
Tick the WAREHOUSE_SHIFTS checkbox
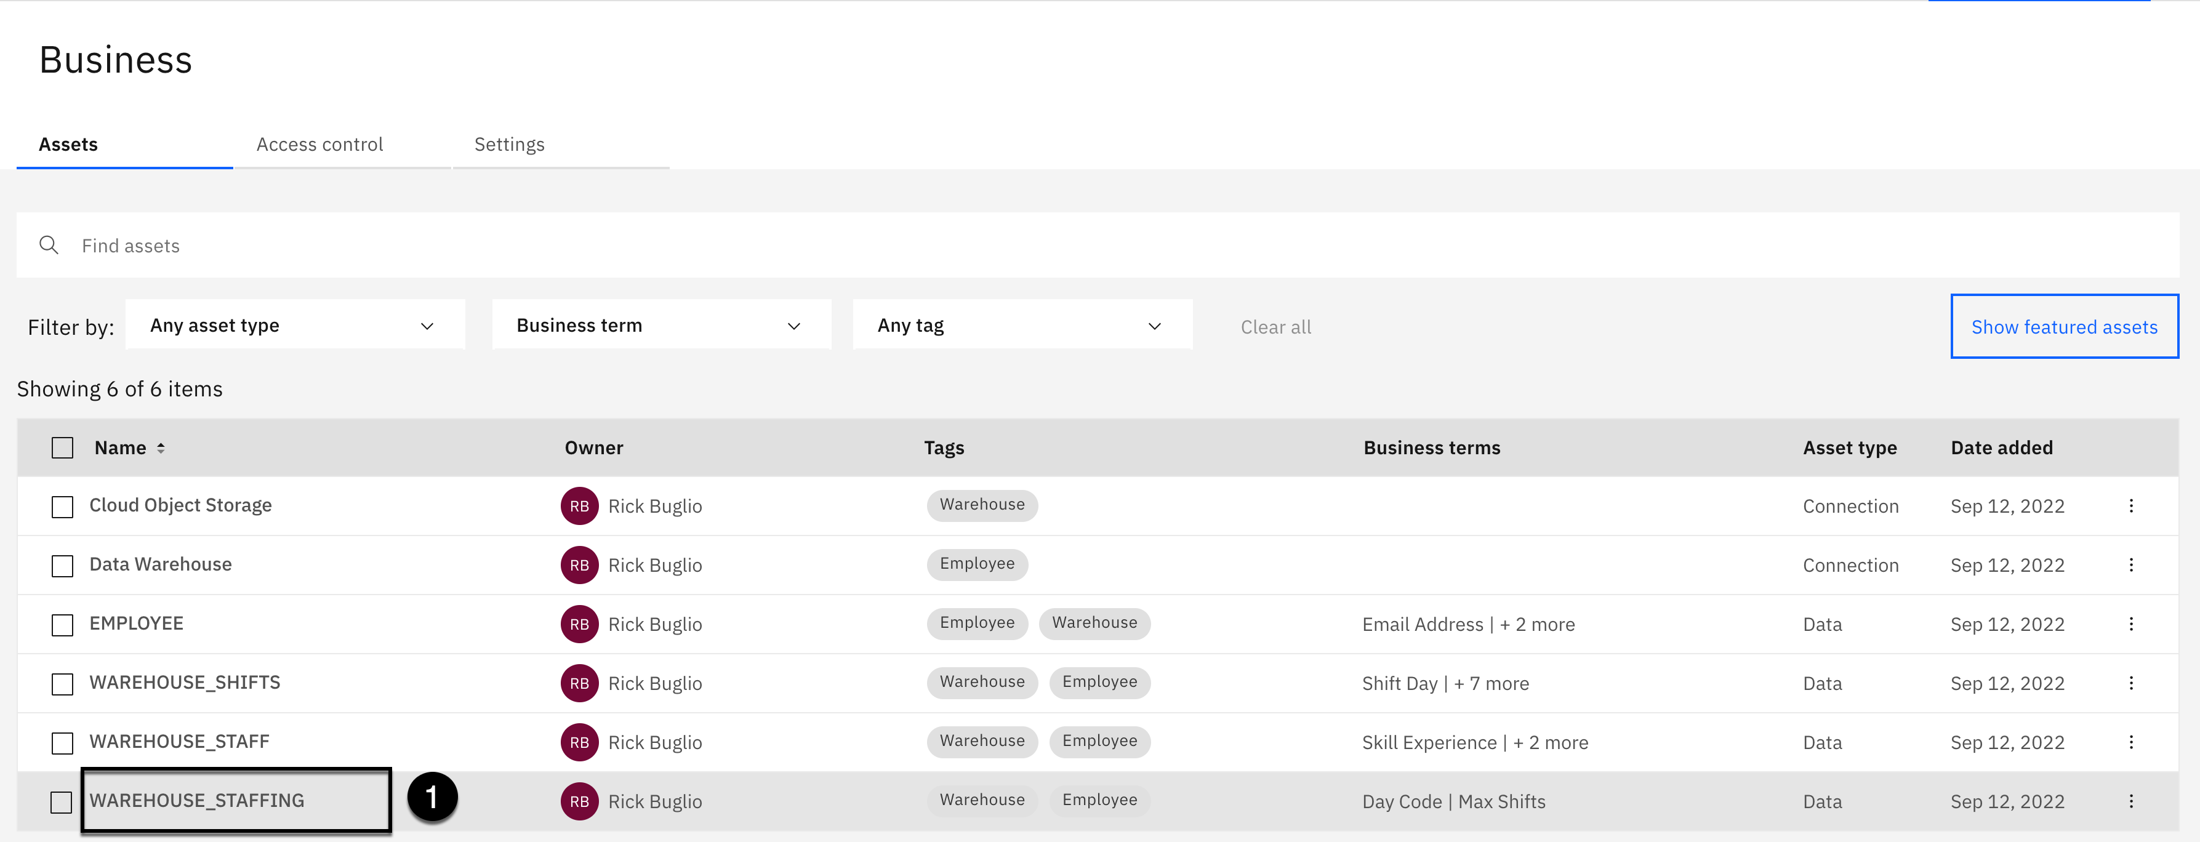coord(62,683)
